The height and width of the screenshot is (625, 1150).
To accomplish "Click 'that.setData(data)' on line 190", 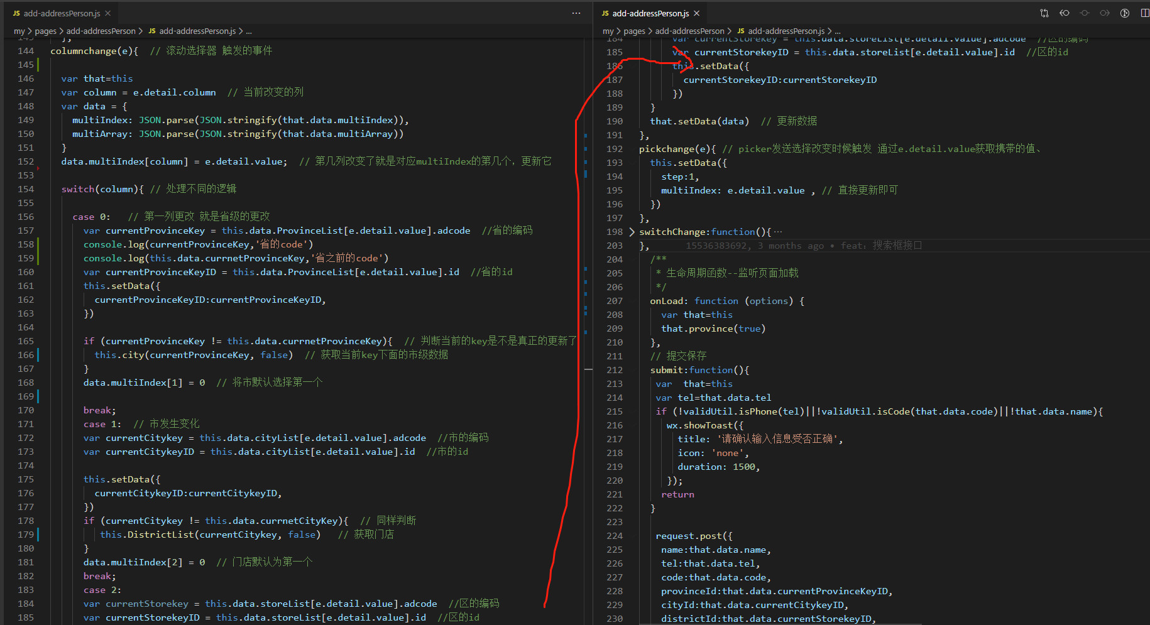I will pyautogui.click(x=700, y=121).
